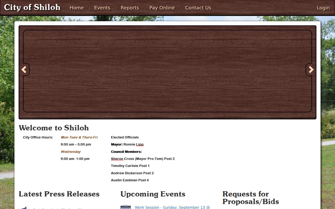
Task: Click the Upcoming Events heading
Action: click(x=153, y=194)
